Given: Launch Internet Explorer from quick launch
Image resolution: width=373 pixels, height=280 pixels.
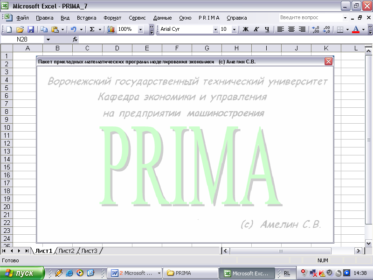Looking at the screenshot, I should pos(69,273).
